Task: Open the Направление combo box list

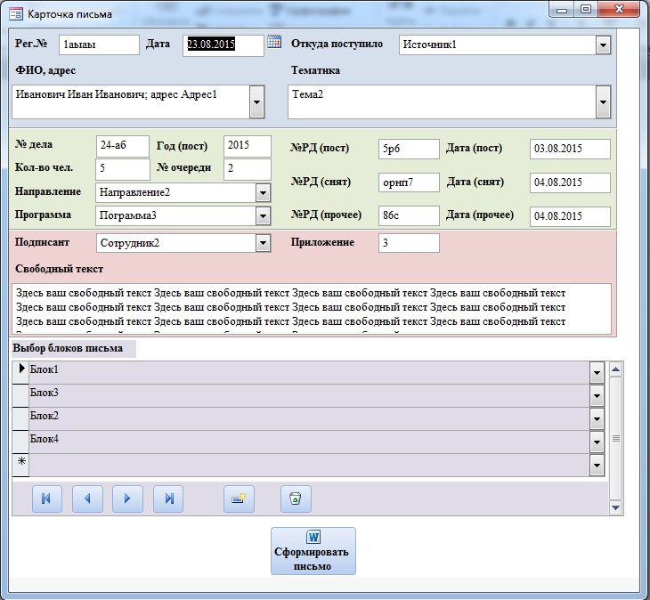Action: coord(263,192)
